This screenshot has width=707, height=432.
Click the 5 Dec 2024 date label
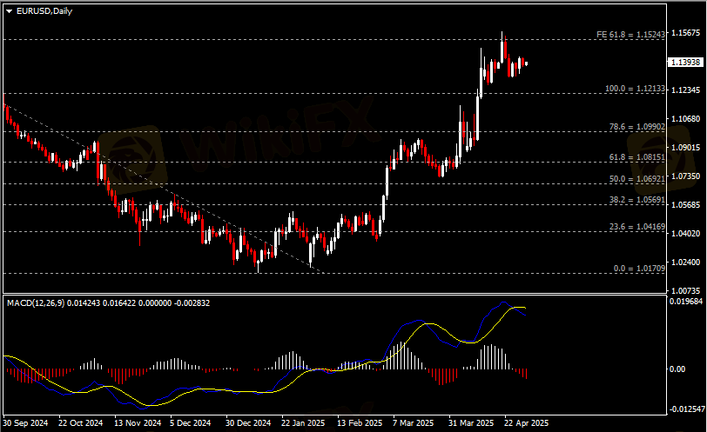pyautogui.click(x=191, y=423)
